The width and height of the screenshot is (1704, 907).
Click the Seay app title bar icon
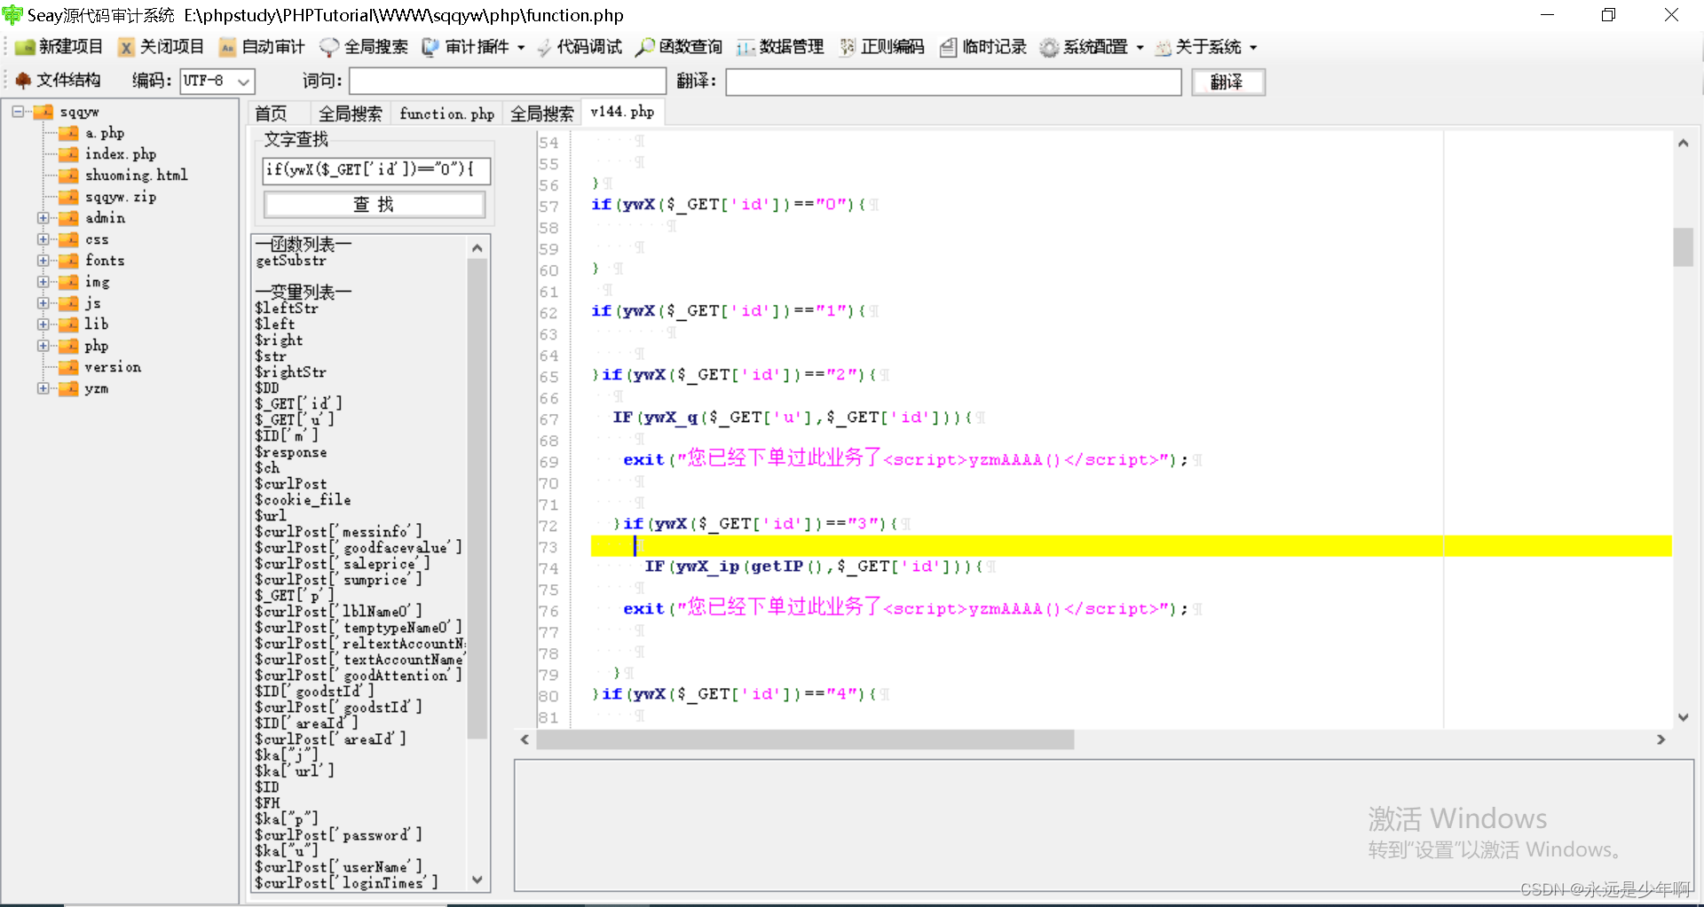[x=12, y=15]
